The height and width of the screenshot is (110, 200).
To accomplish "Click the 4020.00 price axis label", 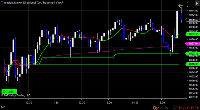I will pos(194,60).
